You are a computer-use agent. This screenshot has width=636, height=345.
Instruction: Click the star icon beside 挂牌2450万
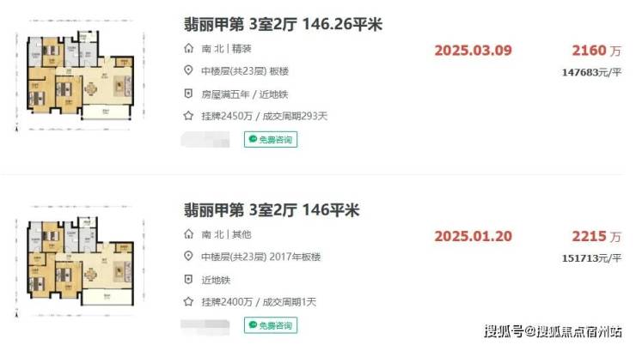pos(188,116)
